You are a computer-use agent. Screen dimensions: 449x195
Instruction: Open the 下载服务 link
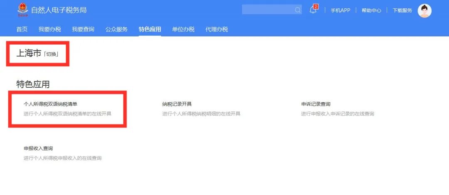[402, 10]
